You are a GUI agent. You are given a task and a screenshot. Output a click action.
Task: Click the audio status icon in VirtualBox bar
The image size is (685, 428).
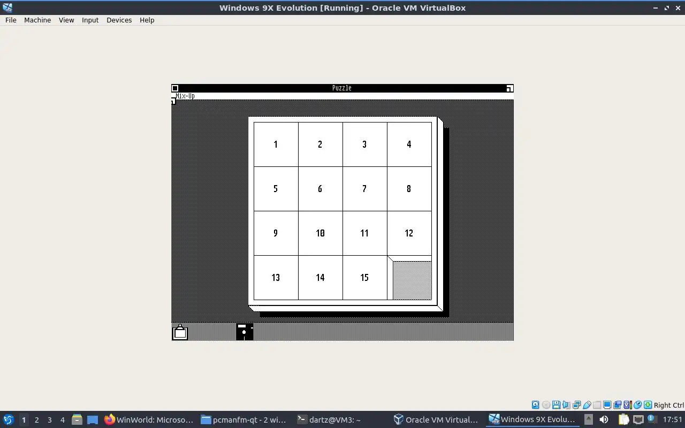point(566,405)
